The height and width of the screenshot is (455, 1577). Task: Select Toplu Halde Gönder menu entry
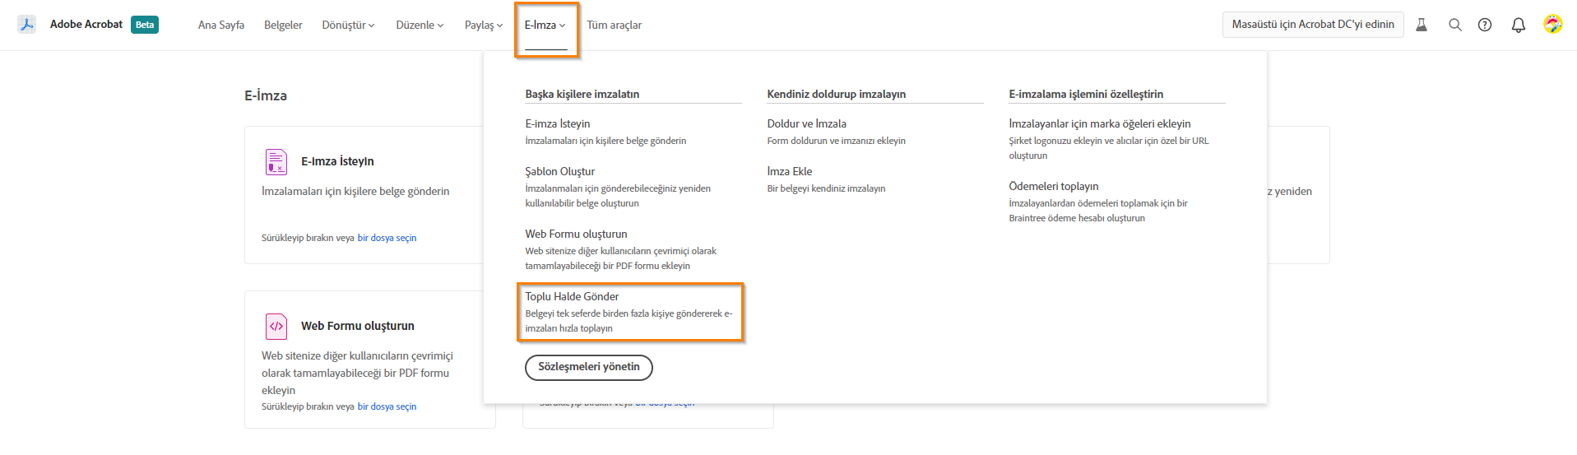pyautogui.click(x=573, y=297)
